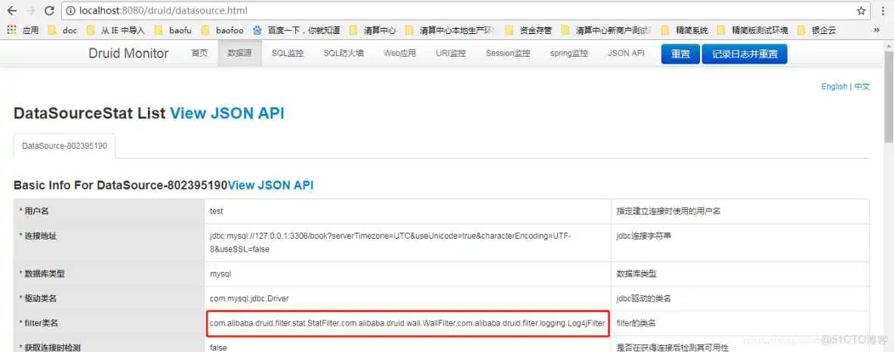Open the 精简系统 bookmark folder
The width and height of the screenshot is (894, 352).
click(684, 30)
